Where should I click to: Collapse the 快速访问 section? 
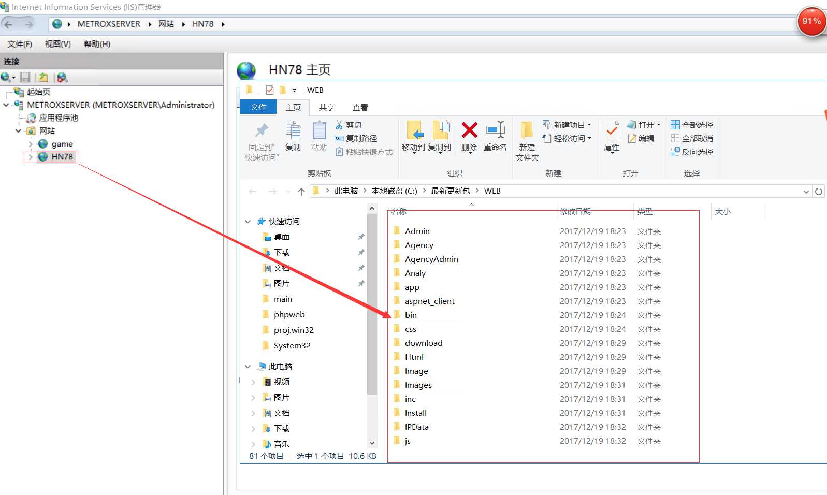[x=248, y=222]
